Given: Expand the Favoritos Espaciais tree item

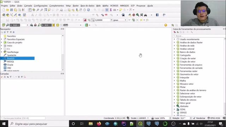Looking at the screenshot, I should [x=1, y=39].
